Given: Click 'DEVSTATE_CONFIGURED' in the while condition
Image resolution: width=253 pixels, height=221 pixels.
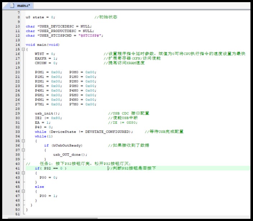Looking at the screenshot, I should (x=107, y=132).
